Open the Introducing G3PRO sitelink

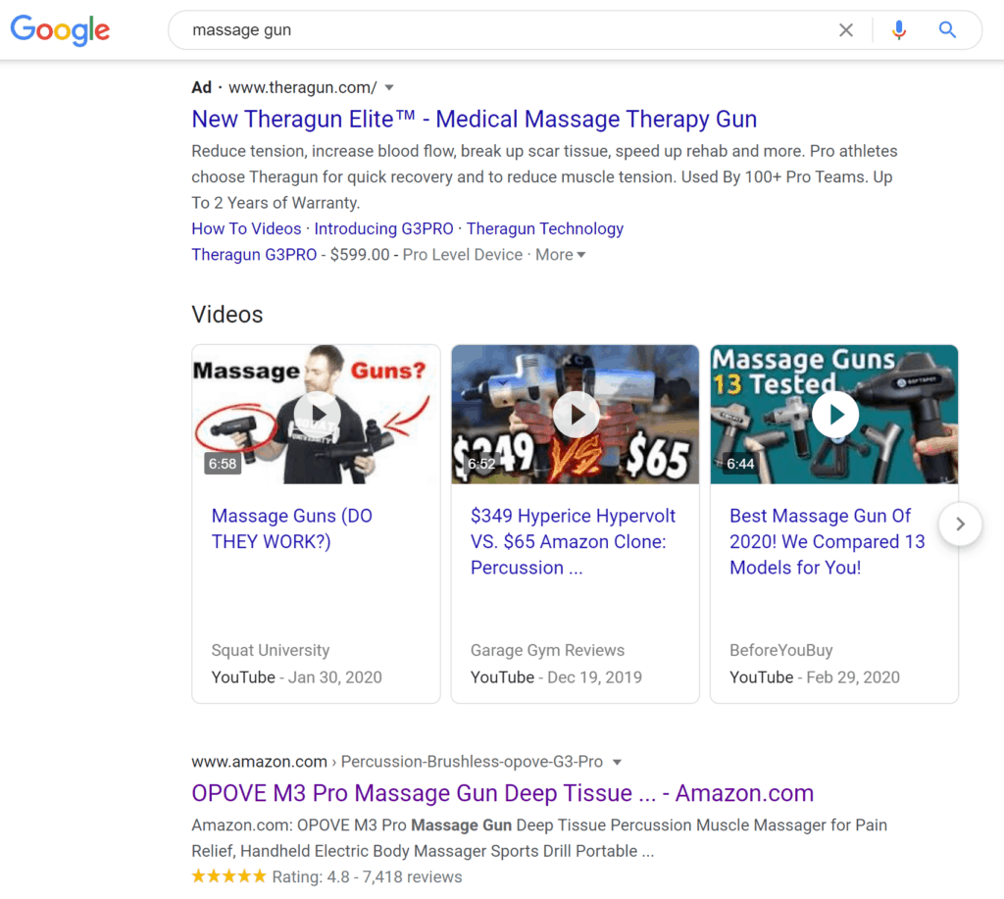(383, 228)
